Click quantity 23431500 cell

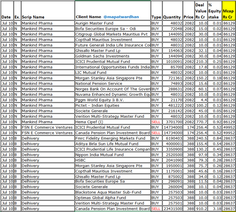point(173,209)
